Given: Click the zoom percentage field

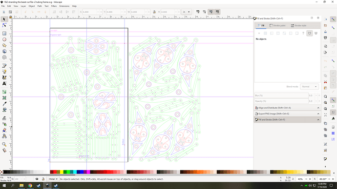Looking at the screenshot, I should tap(300, 179).
